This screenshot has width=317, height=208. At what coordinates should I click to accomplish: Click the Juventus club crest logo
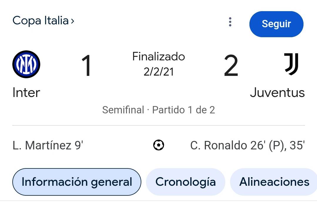291,64
